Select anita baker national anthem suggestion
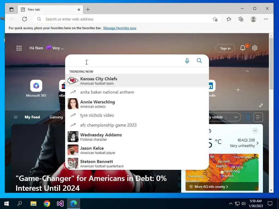The image size is (279, 209). tap(137, 92)
